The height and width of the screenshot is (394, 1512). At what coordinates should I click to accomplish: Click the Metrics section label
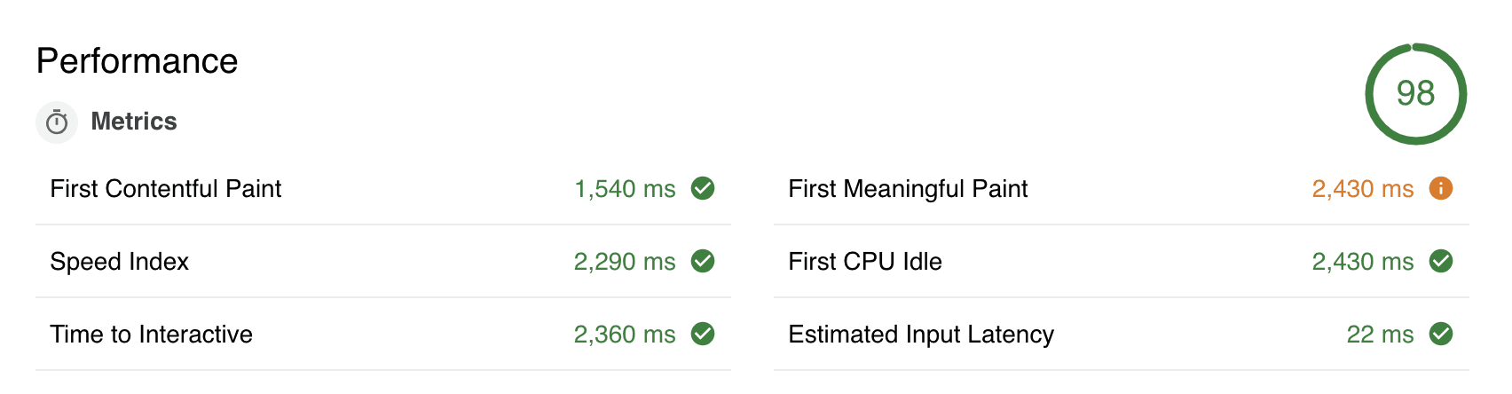point(134,122)
